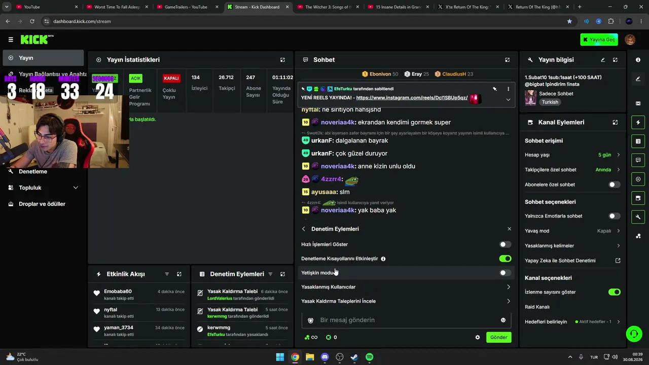The width and height of the screenshot is (649, 365).
Task: Expand Topluluk in the sidebar
Action: pyautogui.click(x=43, y=188)
